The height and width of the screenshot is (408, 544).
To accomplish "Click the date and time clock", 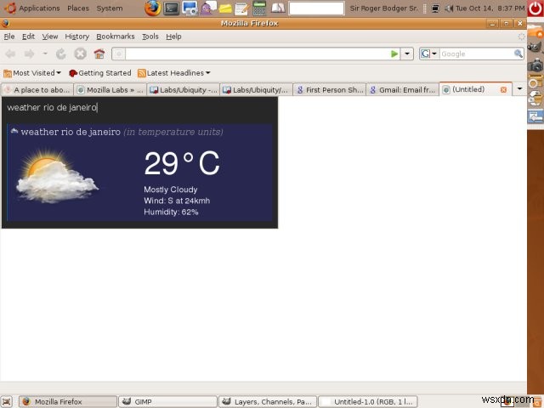I will (490, 8).
